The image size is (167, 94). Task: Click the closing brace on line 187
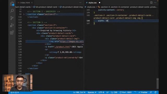click(x=94, y=23)
